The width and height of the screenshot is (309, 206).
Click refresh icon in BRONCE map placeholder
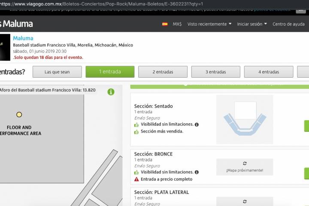click(245, 164)
